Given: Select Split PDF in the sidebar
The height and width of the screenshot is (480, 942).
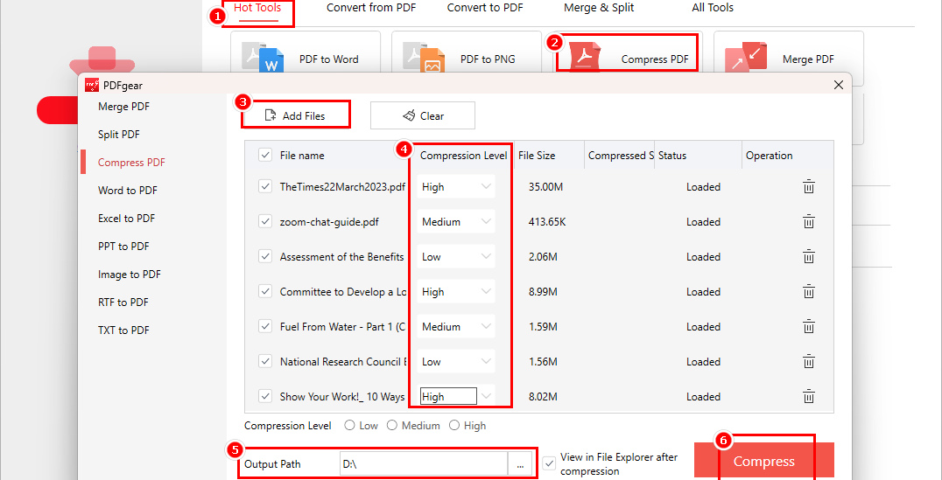Looking at the screenshot, I should point(119,135).
